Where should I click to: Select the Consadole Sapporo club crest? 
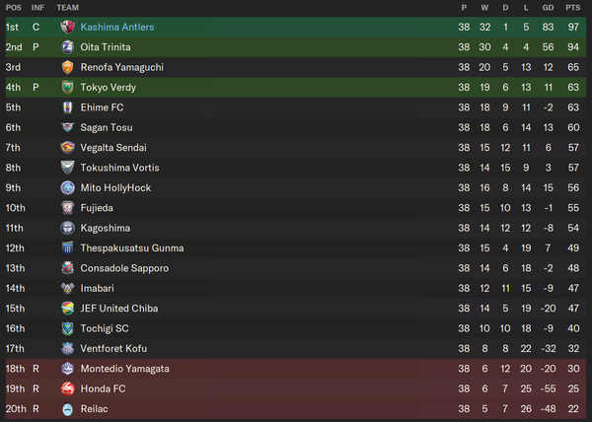67,268
